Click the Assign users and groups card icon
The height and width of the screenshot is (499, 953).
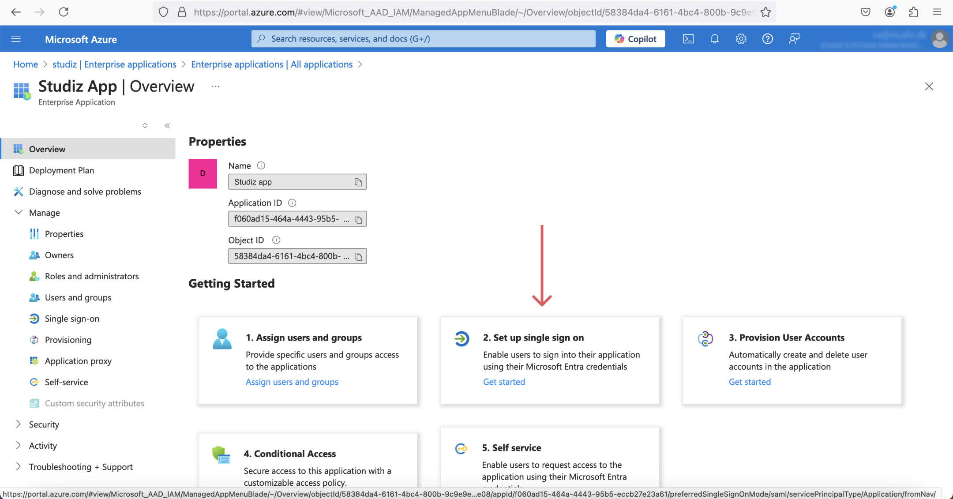[222, 339]
